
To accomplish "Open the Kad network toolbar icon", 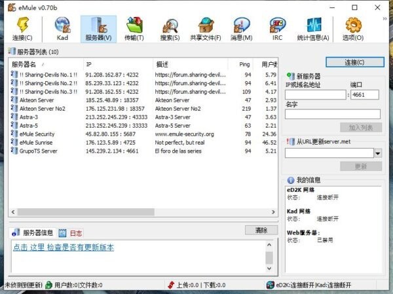I will (62, 25).
